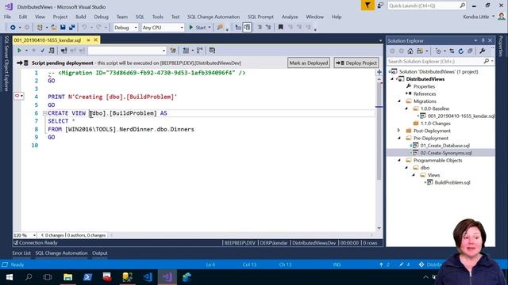Open the File menu
Image resolution: width=508 pixels, height=285 pixels.
tap(7, 17)
